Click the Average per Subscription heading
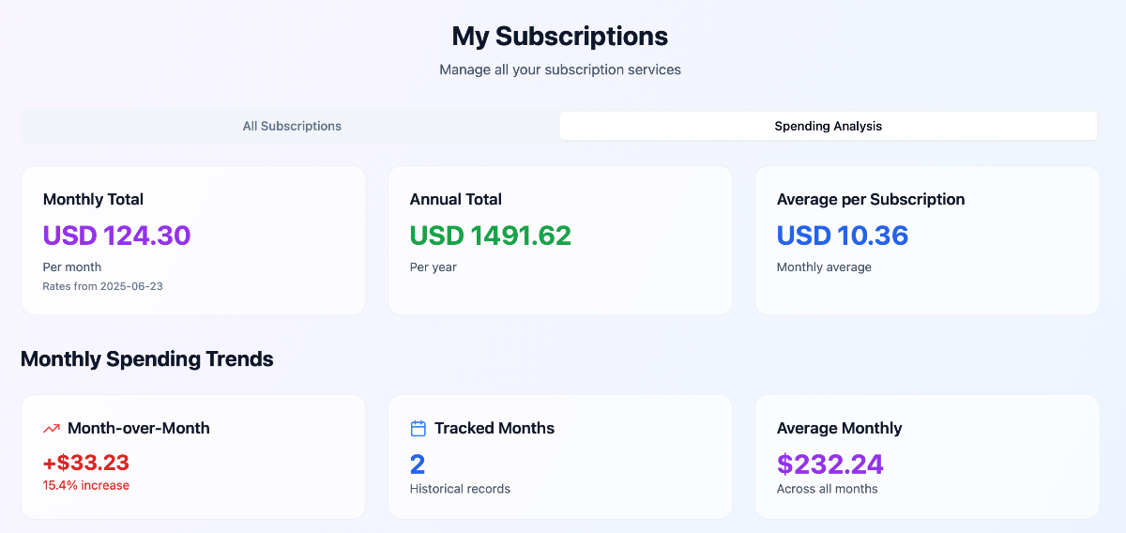This screenshot has height=533, width=1126. tap(871, 199)
